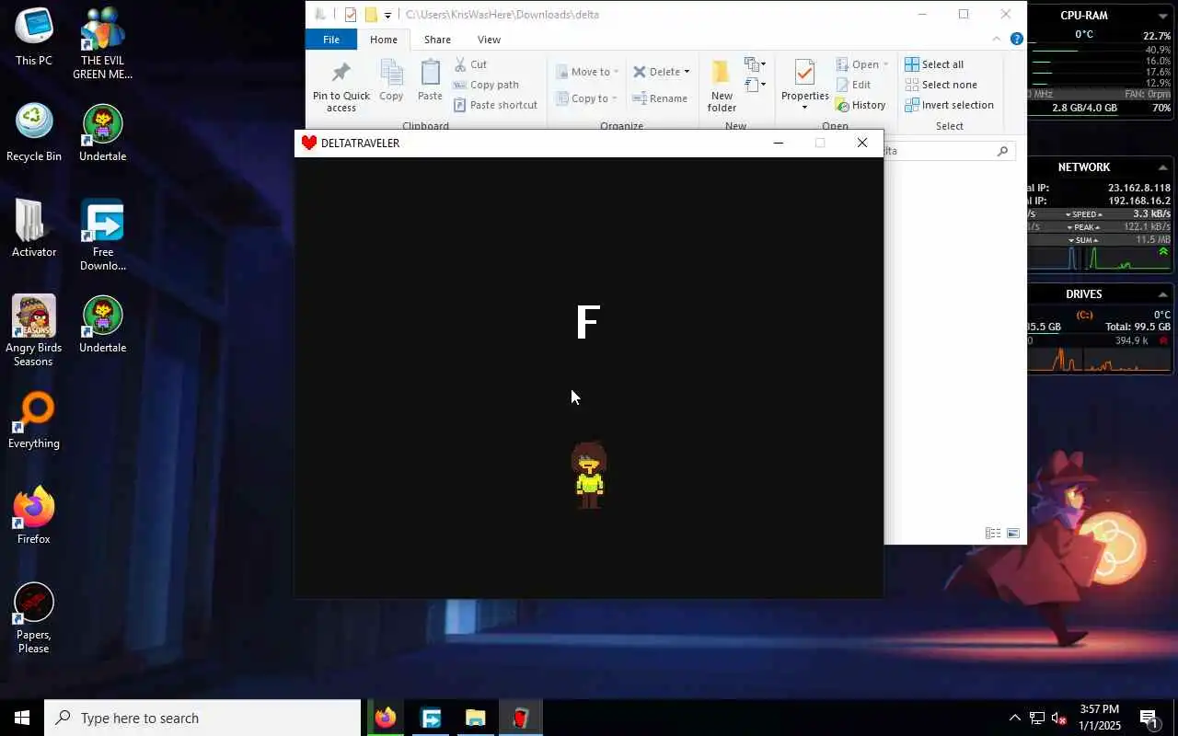Select Firefox desktop shortcut
The image size is (1178, 736).
tap(34, 516)
